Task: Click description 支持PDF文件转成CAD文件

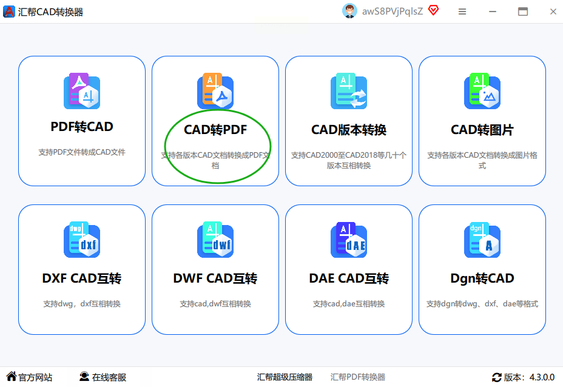Action: tap(82, 152)
